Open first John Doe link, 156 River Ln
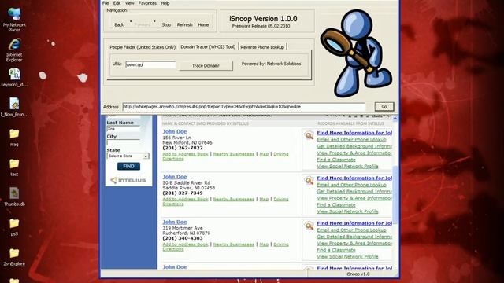Screen dimensions: 504x283 (175, 131)
